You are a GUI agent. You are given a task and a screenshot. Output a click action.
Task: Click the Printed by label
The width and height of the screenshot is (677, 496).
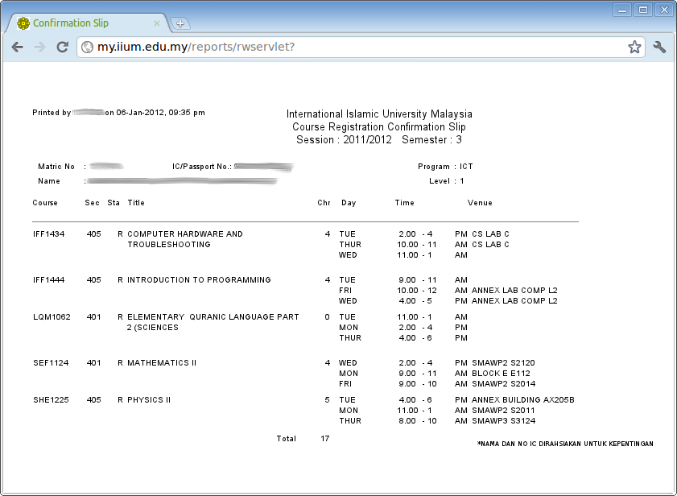(52, 113)
